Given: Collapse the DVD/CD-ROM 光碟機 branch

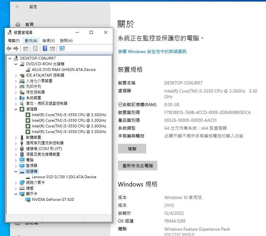Looking at the screenshot, I should 16,64.
